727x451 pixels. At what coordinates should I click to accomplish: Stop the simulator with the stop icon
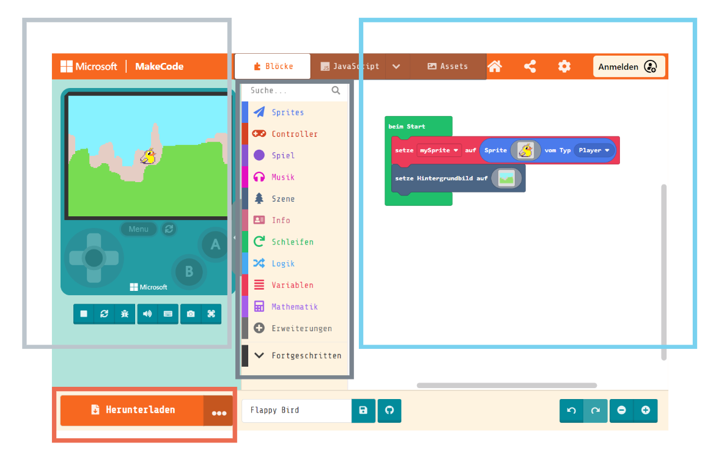point(84,313)
